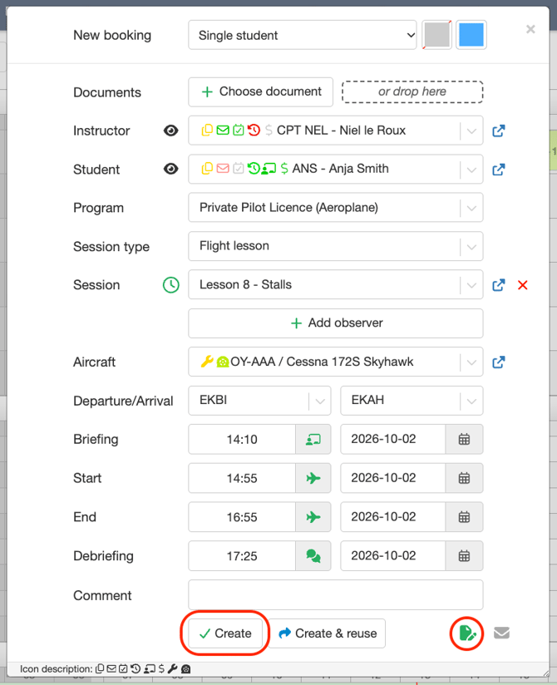The width and height of the screenshot is (557, 685).
Task: Click Debriefing time field 17:25
Action: [242, 556]
